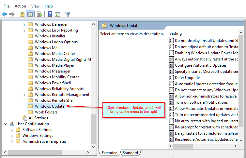Click policy icon beside Configure Automatic Updates
The height and width of the screenshot is (158, 246).
point(172,65)
